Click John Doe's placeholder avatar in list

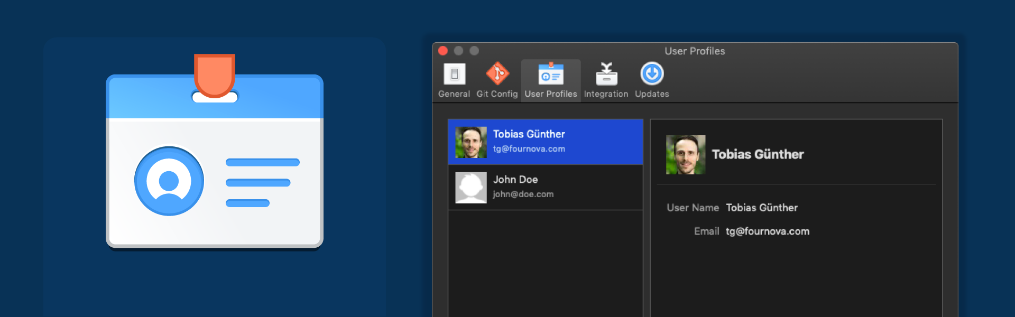[x=471, y=188]
